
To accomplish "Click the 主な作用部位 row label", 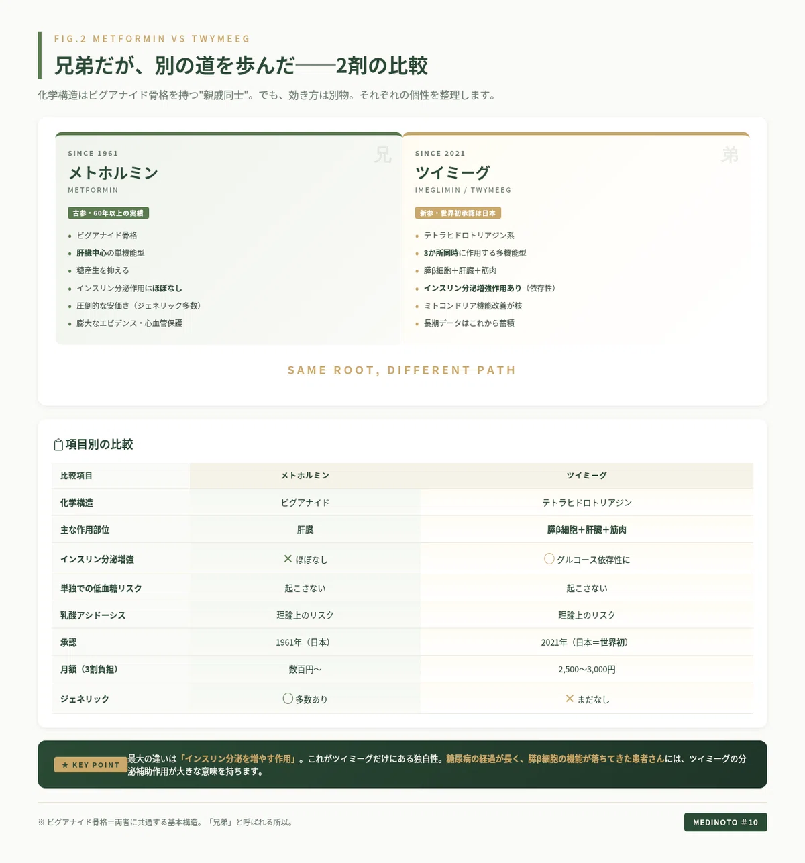I will (85, 530).
